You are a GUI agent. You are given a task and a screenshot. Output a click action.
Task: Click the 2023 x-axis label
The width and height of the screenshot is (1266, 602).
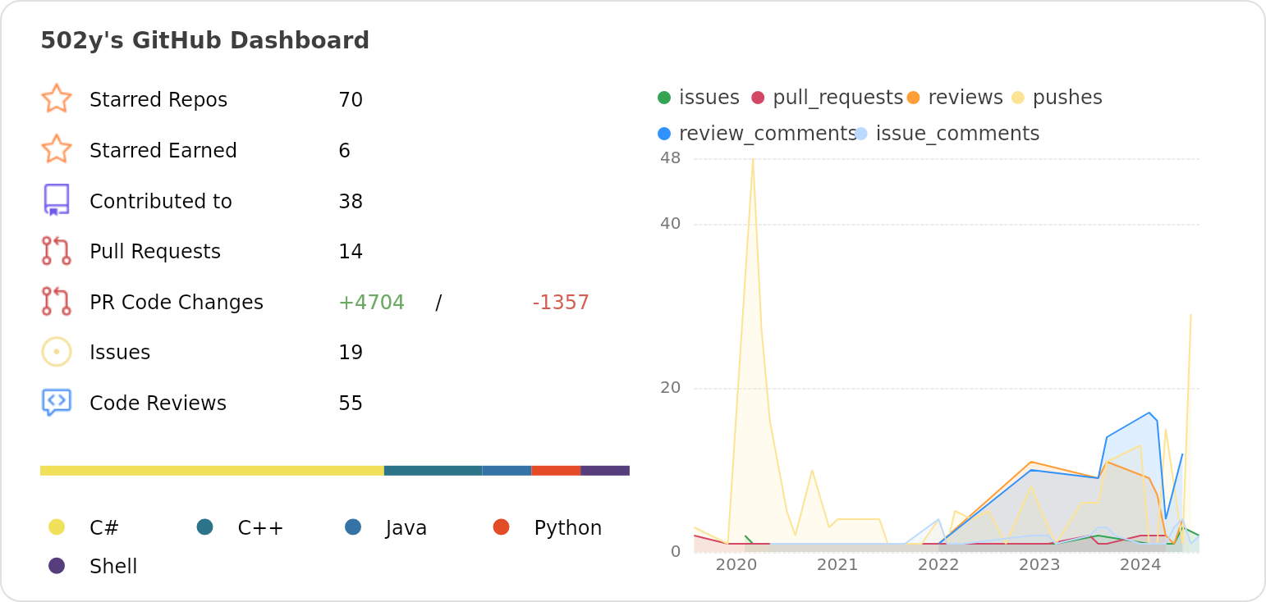click(1039, 565)
